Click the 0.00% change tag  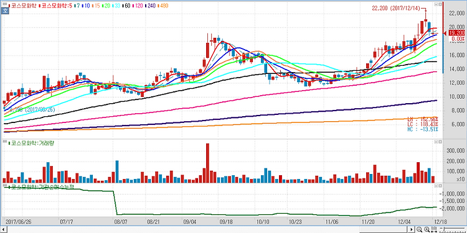tap(458, 39)
